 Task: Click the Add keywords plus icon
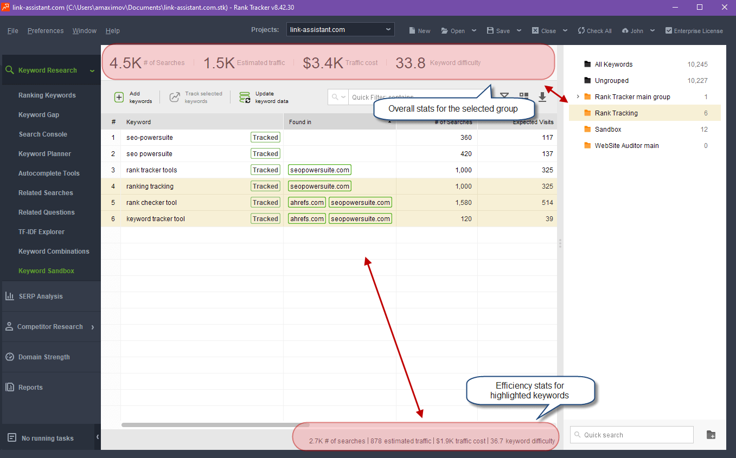(119, 98)
